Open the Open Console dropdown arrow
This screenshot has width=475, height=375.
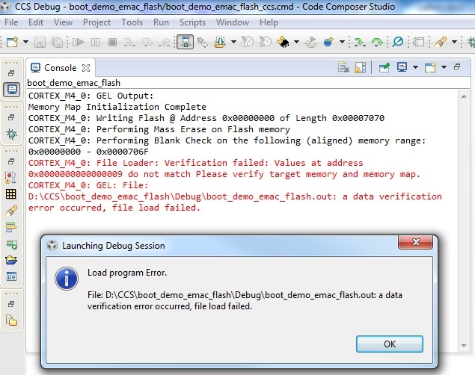pos(444,67)
